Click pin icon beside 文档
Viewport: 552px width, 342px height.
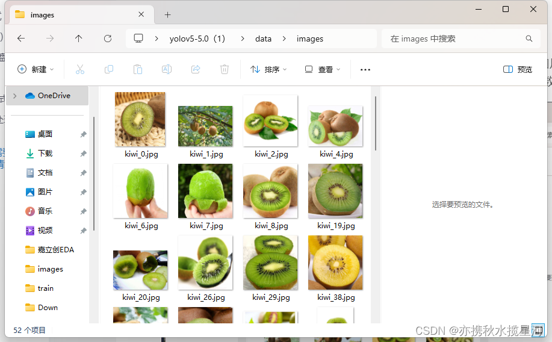[83, 173]
